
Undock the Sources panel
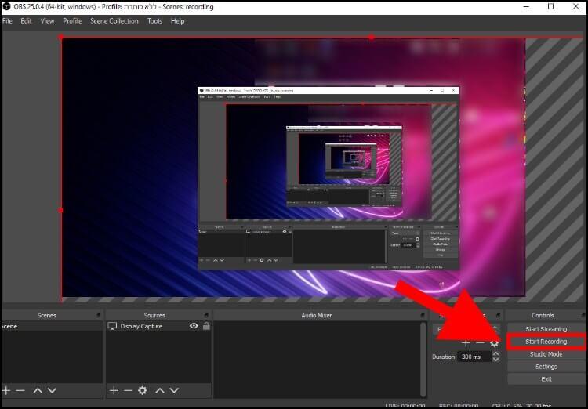pyautogui.click(x=206, y=315)
